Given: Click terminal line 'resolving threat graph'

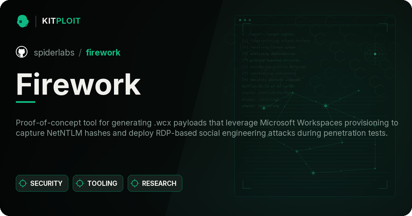Looking at the screenshot, I should coord(268,47).
